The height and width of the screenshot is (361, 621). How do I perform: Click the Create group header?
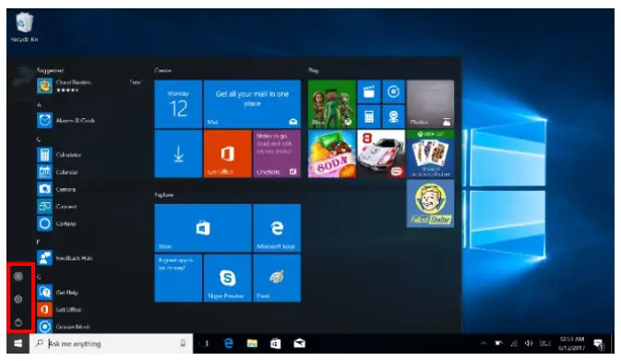(162, 70)
